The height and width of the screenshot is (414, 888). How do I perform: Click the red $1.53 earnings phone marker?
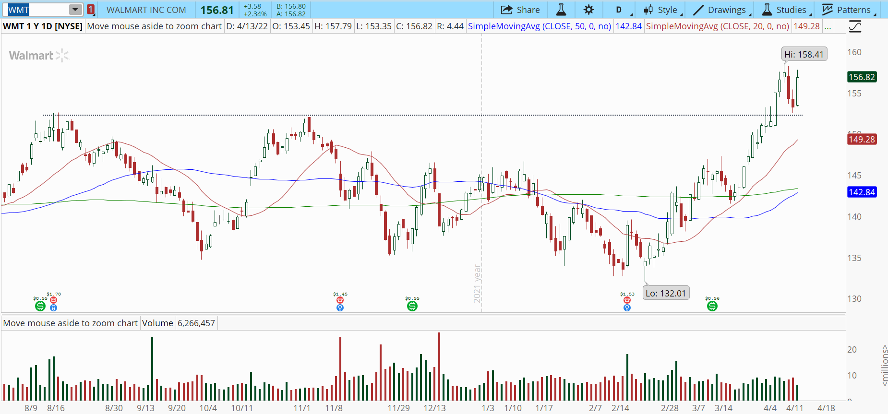click(x=627, y=300)
